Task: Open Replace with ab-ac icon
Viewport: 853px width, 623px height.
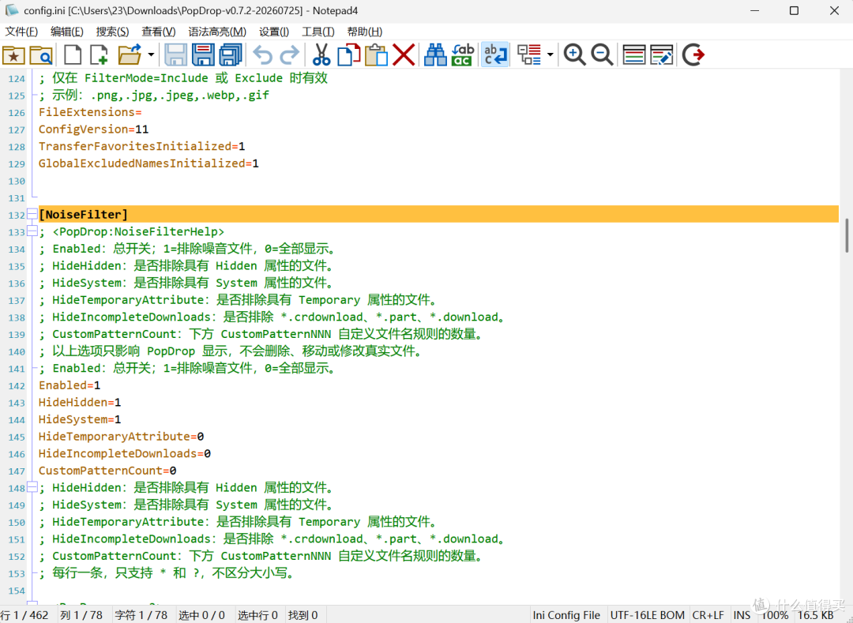Action: 462,55
